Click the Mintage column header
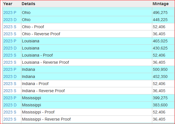 (x=160, y=4)
